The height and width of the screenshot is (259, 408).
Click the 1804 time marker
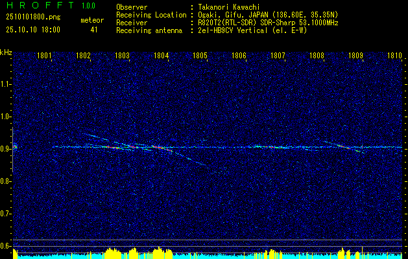point(162,56)
